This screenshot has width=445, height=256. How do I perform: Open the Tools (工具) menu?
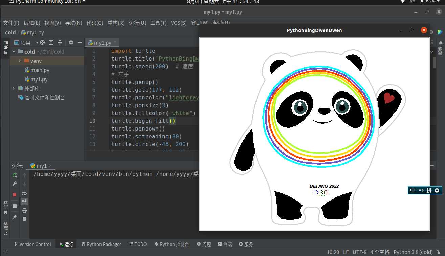pos(158,23)
